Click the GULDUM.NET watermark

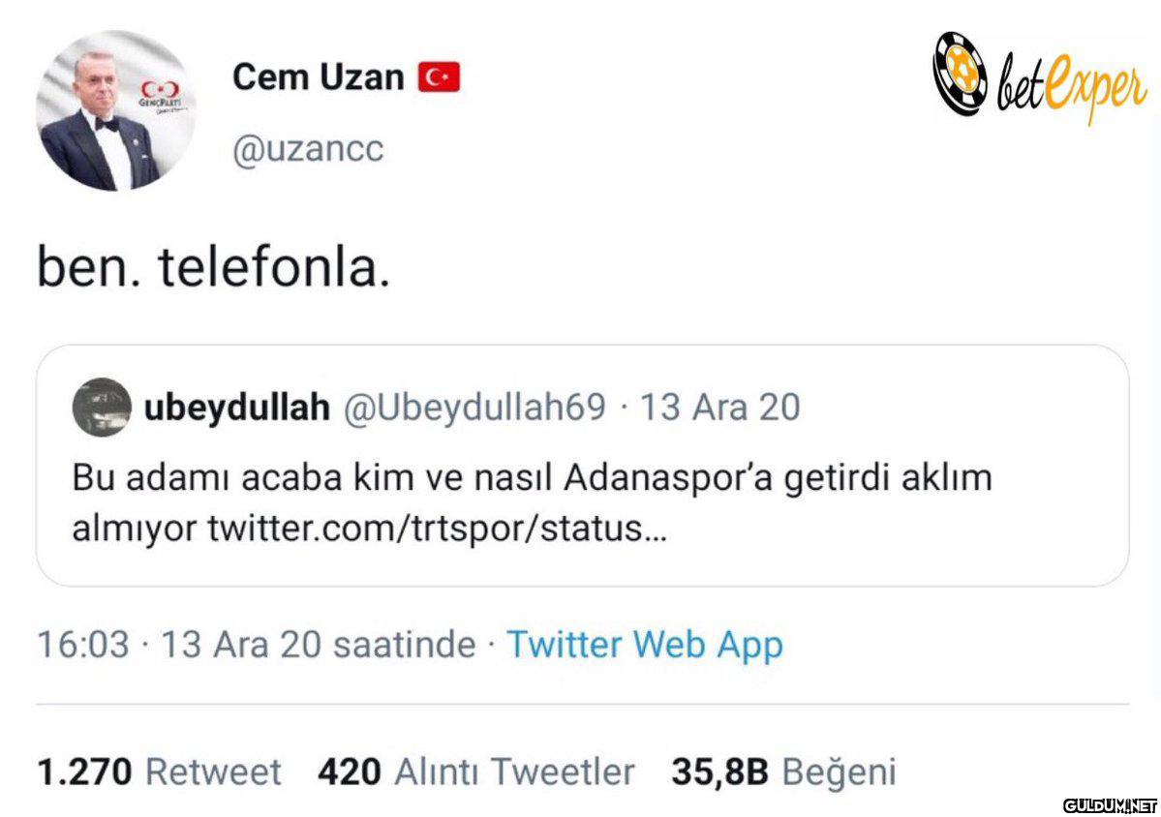click(1110, 805)
